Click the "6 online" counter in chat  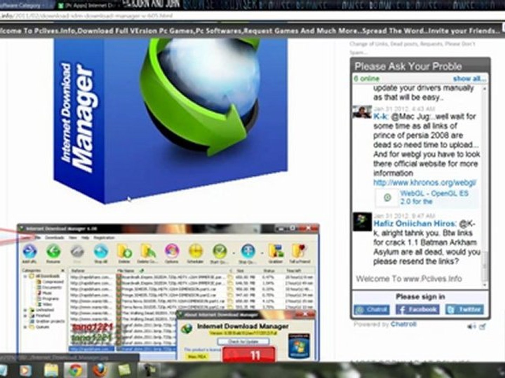pyautogui.click(x=366, y=78)
